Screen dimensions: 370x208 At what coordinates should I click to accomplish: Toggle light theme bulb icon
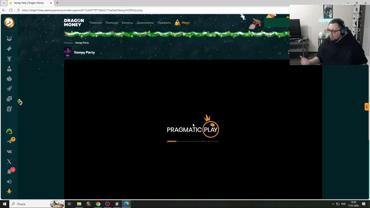pyautogui.click(x=9, y=192)
